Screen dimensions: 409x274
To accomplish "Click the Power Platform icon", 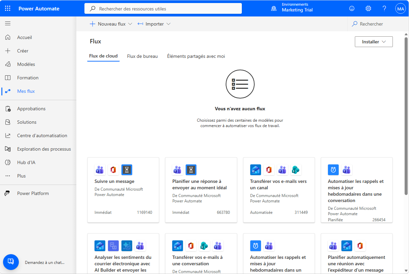I will [8, 193].
